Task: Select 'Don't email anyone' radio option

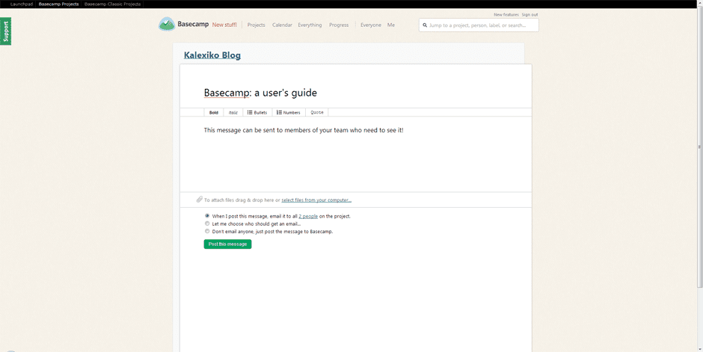Action: coord(207,232)
